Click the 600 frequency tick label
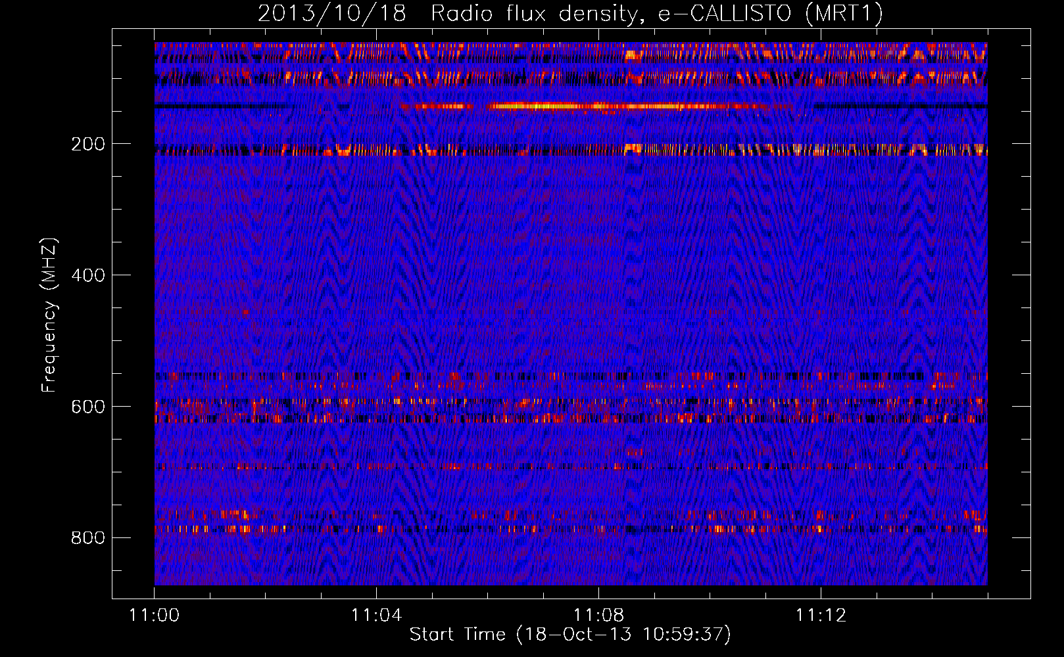Screen dimensions: 1064x657 coord(88,407)
